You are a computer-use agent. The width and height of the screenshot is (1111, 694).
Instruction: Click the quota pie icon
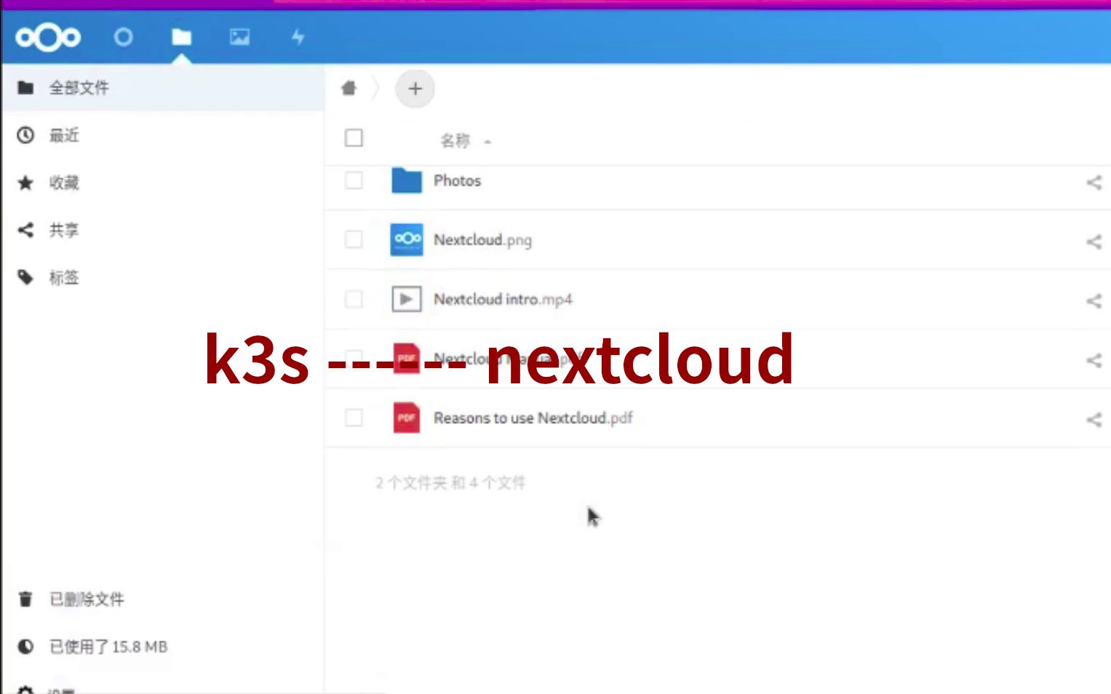pos(25,647)
